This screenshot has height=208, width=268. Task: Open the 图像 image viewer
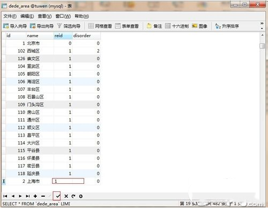coord(199,26)
